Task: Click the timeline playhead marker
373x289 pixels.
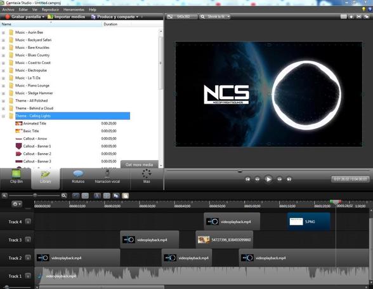Action: coord(336,202)
